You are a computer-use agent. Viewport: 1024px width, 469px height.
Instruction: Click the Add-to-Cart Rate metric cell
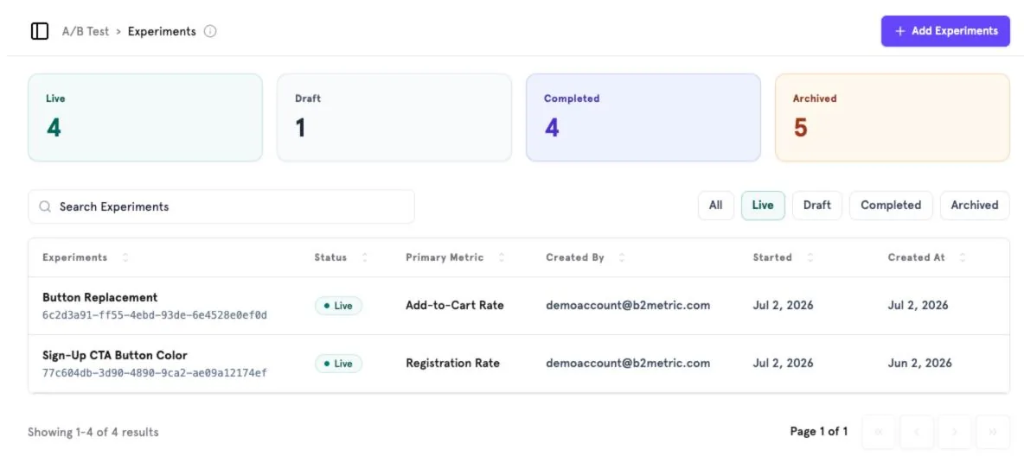(455, 305)
